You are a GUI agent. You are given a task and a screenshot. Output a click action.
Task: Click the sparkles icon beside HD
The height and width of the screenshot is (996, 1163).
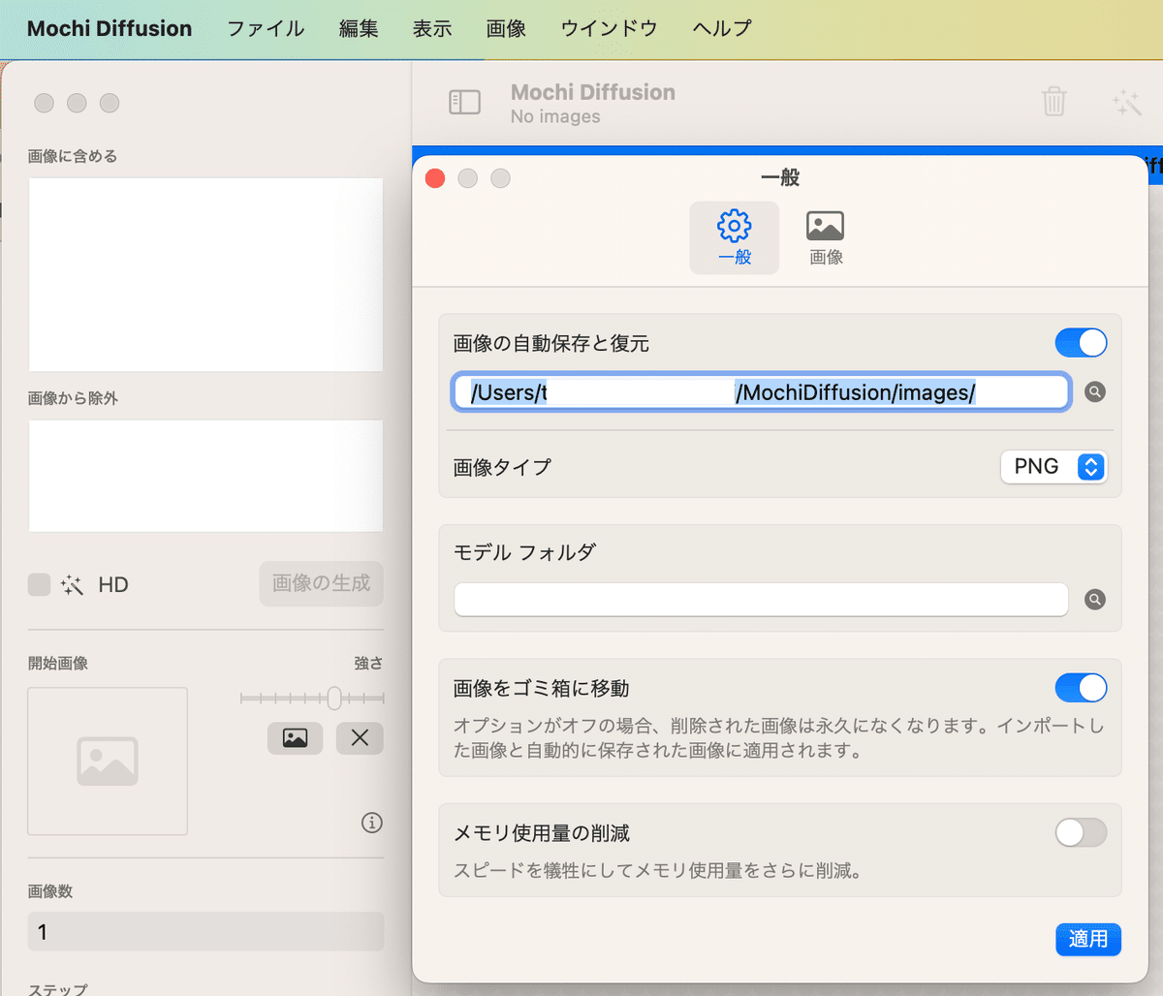(x=72, y=584)
